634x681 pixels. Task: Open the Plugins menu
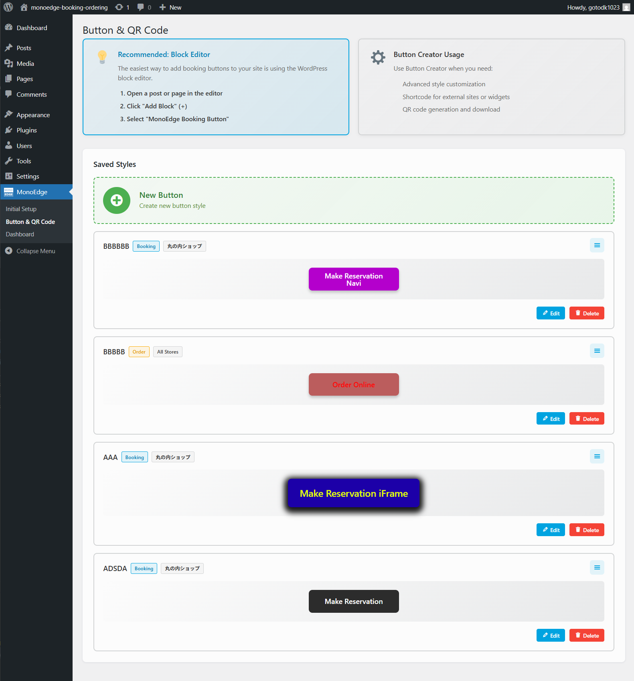tap(36, 130)
